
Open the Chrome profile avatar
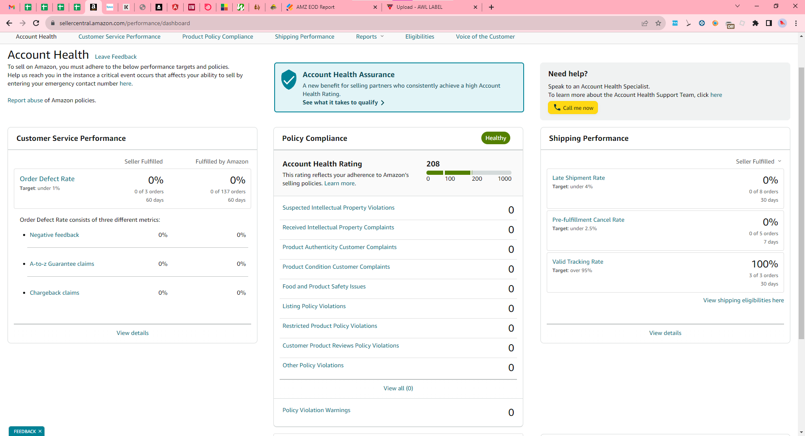(x=782, y=23)
